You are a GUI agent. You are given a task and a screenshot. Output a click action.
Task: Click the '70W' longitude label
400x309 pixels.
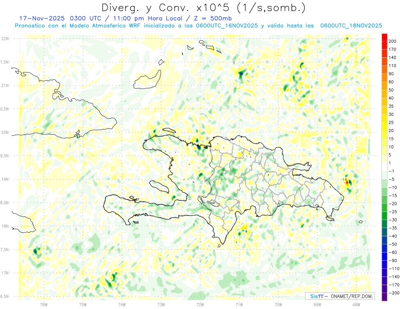[278, 304]
